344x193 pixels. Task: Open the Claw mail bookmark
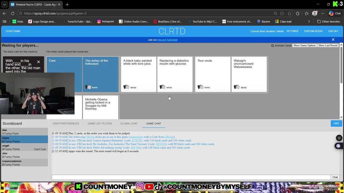coord(283,21)
